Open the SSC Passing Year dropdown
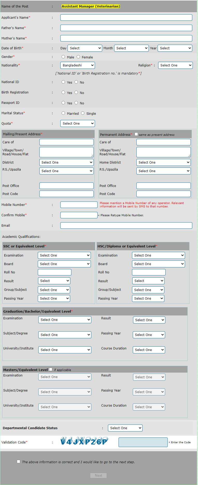Viewport: 198px width, 485px height. (54, 299)
